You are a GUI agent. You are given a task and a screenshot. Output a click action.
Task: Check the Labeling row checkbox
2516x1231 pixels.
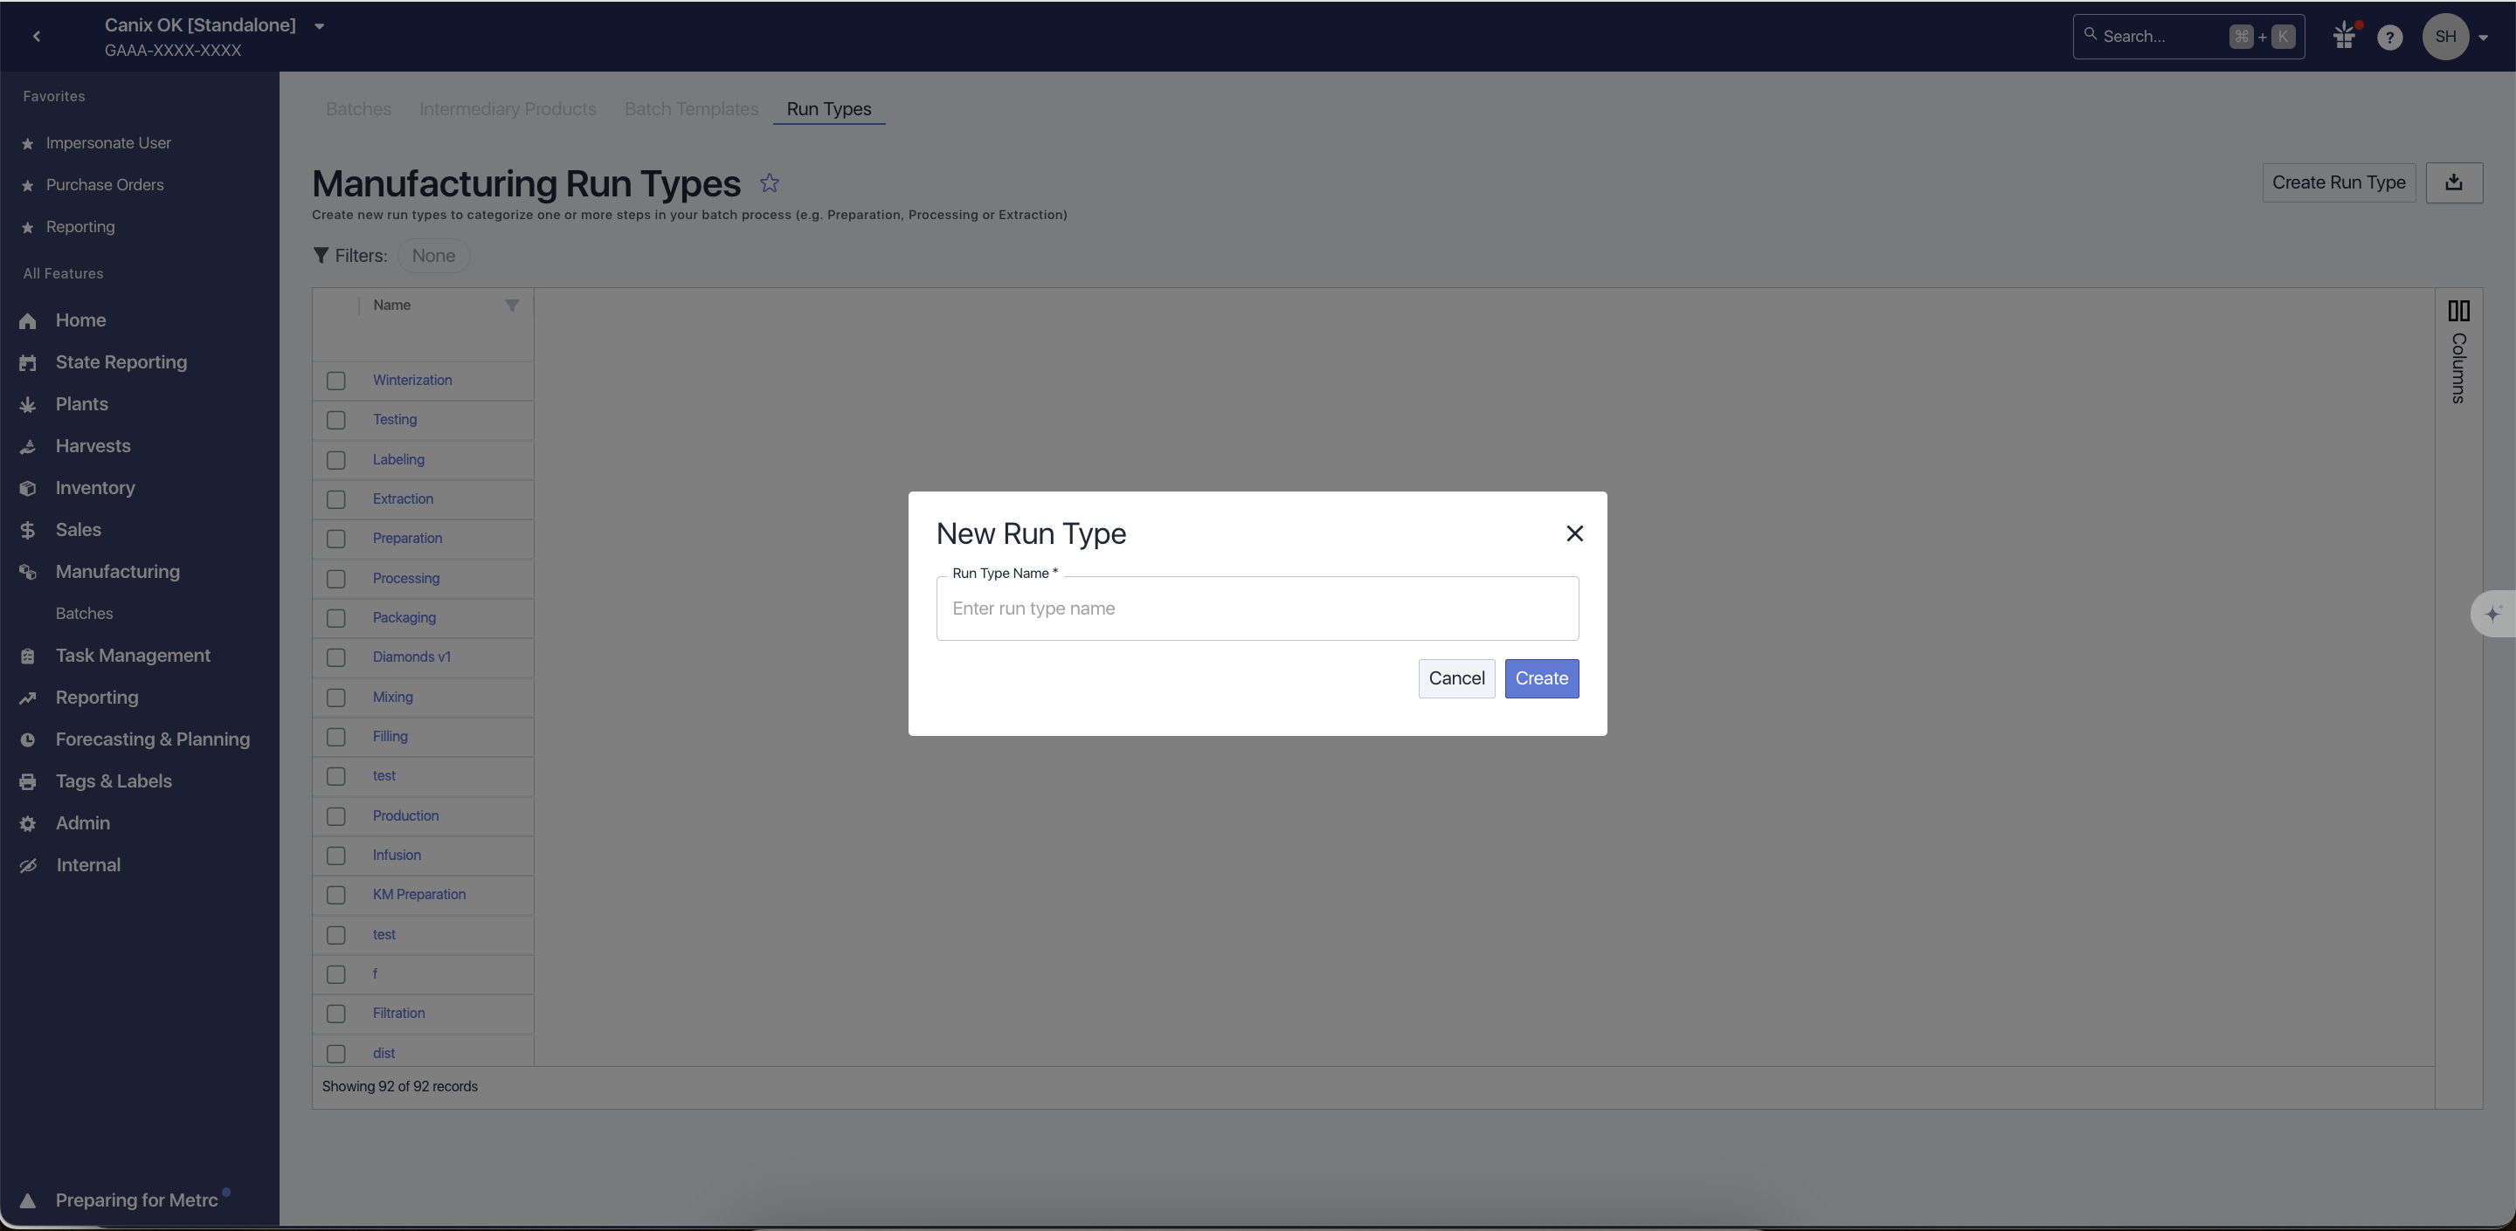pyautogui.click(x=336, y=460)
